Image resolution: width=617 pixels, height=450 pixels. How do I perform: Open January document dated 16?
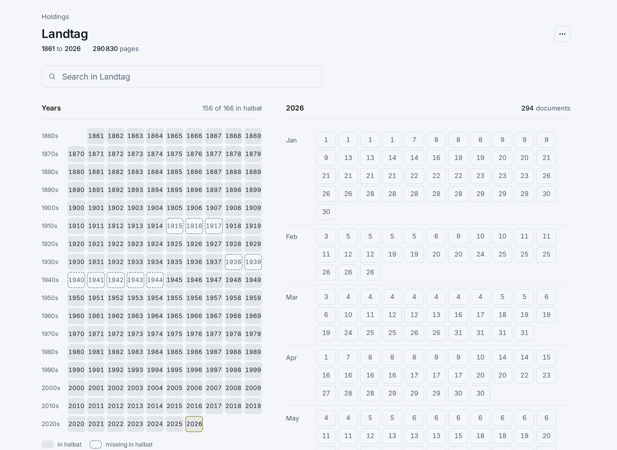tap(436, 158)
